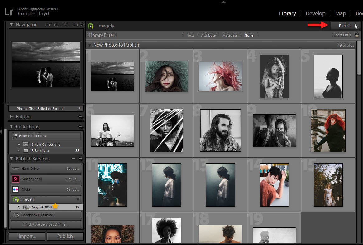The height and width of the screenshot is (245, 363).
Task: Click the Adobe Stock service icon
Action: (x=16, y=179)
